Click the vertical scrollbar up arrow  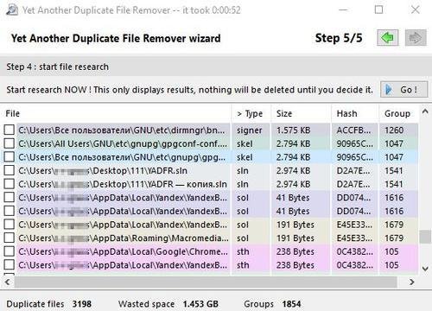(x=425, y=111)
